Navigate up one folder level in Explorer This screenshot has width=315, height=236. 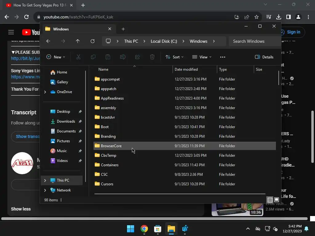click(78, 41)
